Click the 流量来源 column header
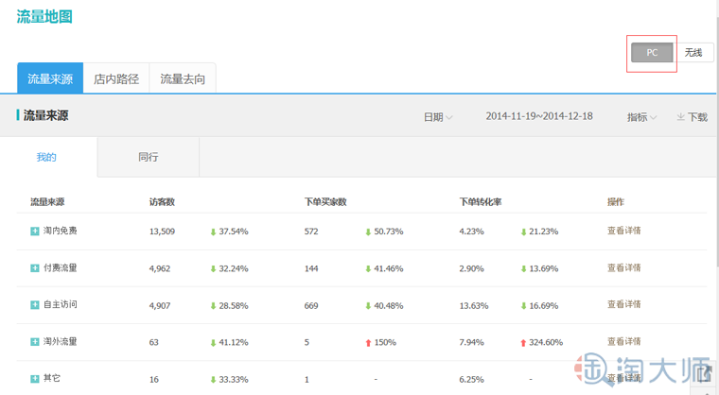Viewport: 719px width, 395px height. [47, 202]
